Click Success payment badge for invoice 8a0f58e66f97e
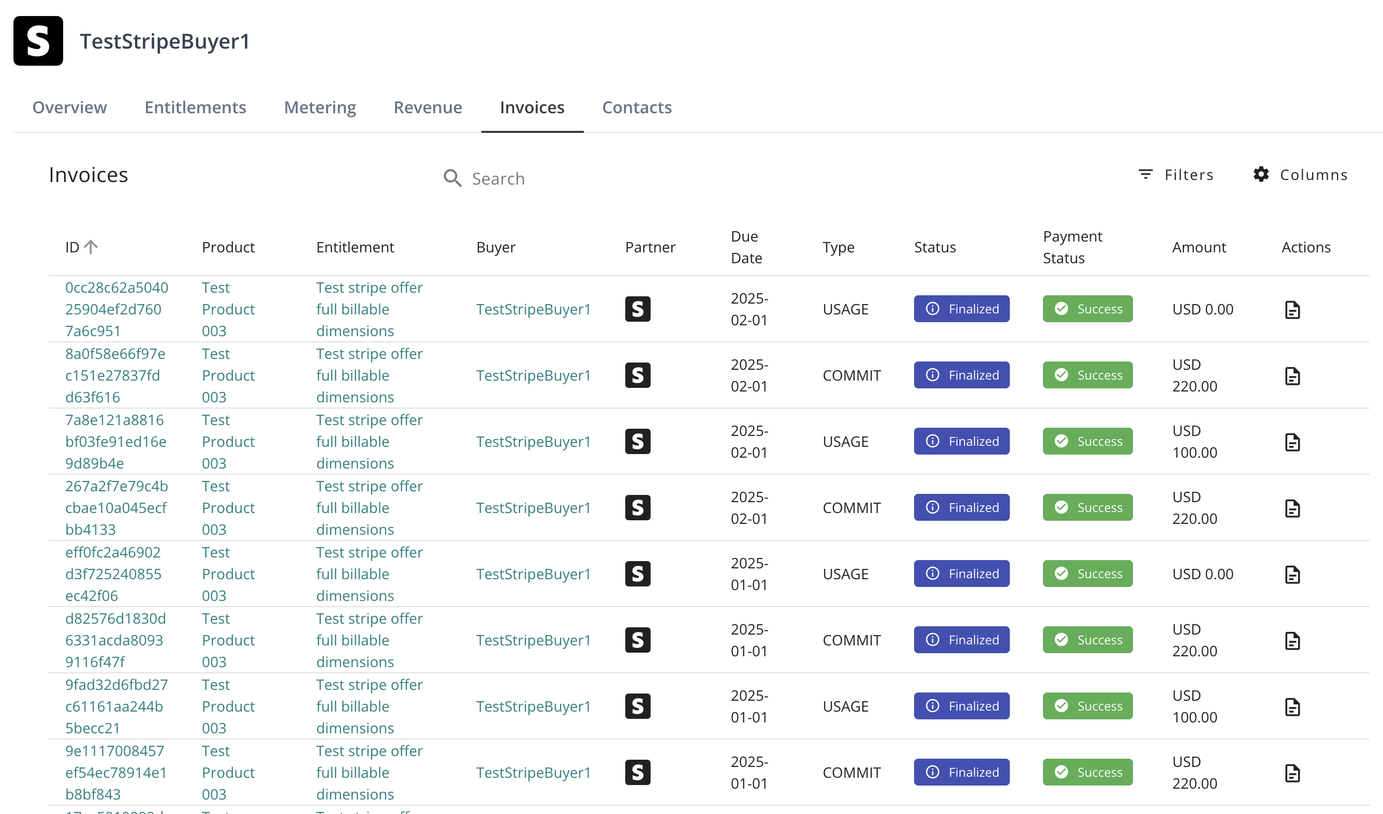Image resolution: width=1383 pixels, height=814 pixels. click(x=1088, y=375)
